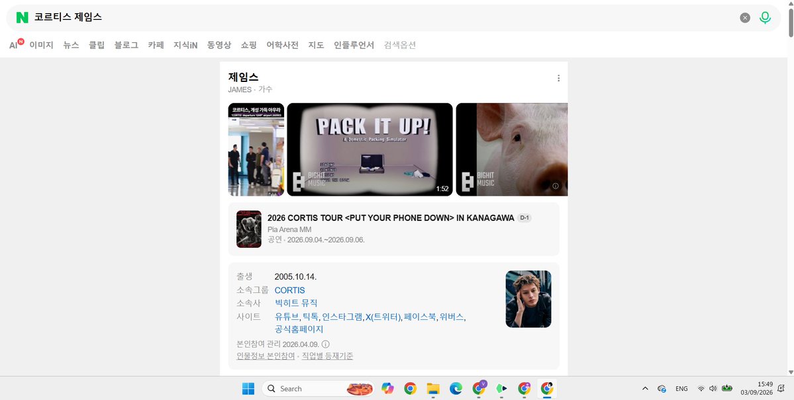Open the 쇼핑 tab

(x=248, y=45)
